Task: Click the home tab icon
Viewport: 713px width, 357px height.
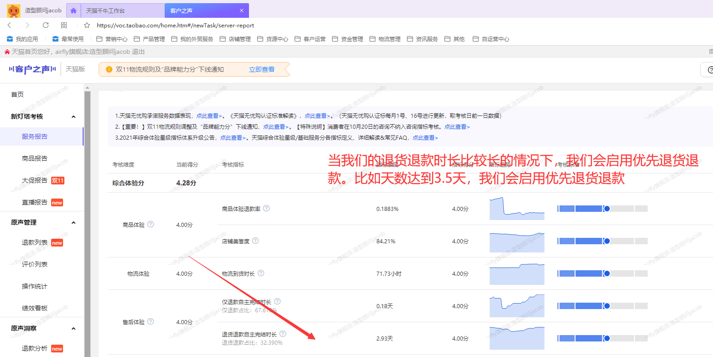Action: click(74, 10)
